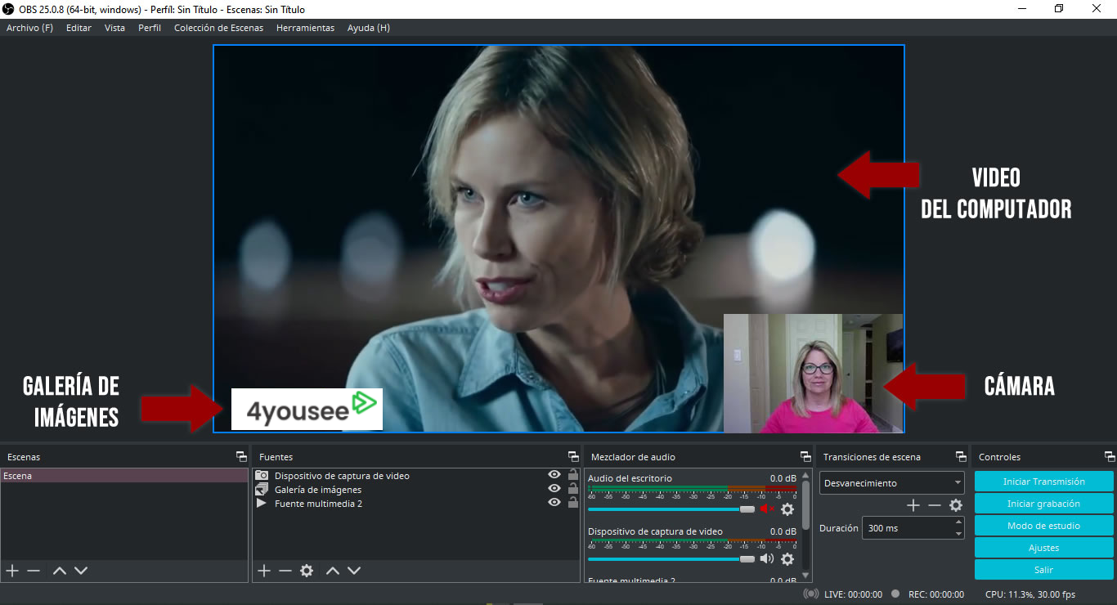This screenshot has height=605, width=1117.
Task: Add a new source in Fuentes
Action: pyautogui.click(x=264, y=571)
